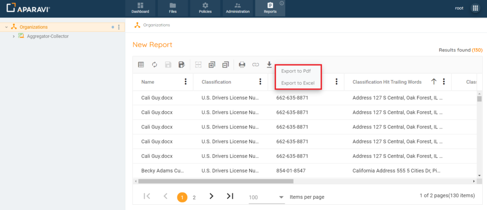Viewport: 487px width, 210px height.
Task: Open the Organizations three-dot menu in sidebar
Action: pos(118,27)
